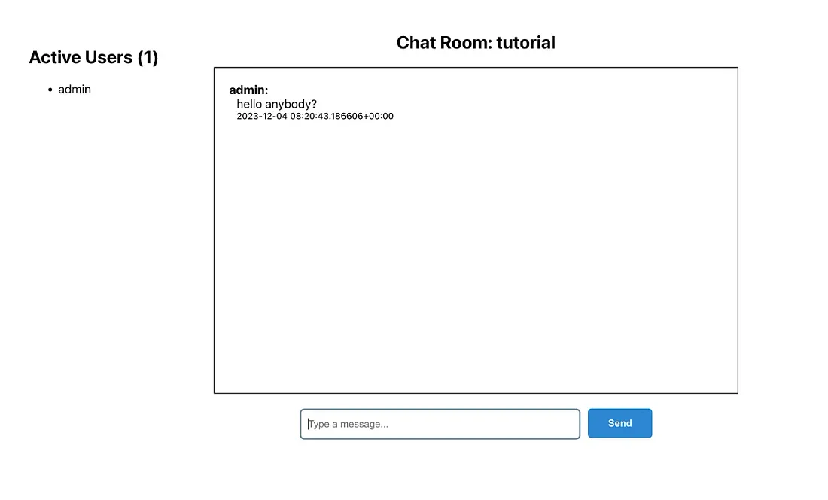Click the word 'tutorial' in the room title
Image resolution: width=828 pixels, height=500 pixels.
(x=525, y=43)
